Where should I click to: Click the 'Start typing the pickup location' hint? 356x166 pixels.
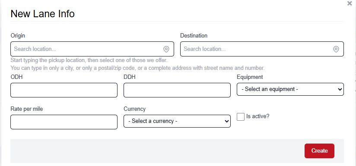tap(89, 60)
